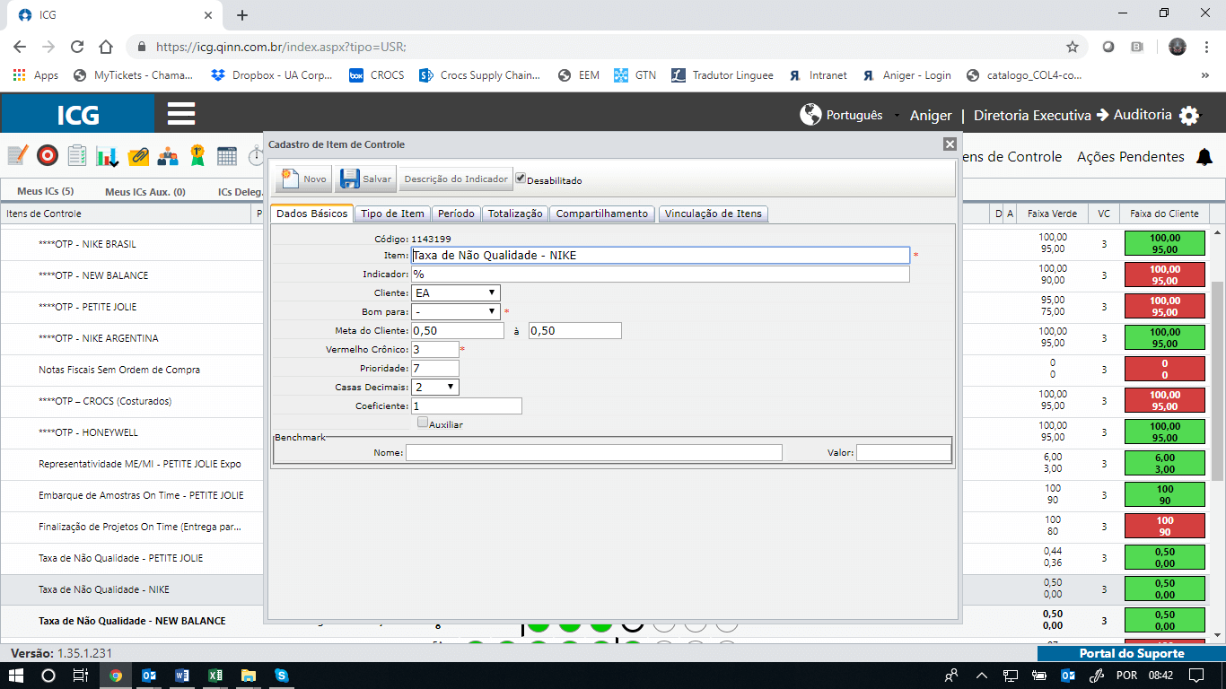The image size is (1226, 689).
Task: Open the people meeting toolbar icon
Action: [x=167, y=155]
